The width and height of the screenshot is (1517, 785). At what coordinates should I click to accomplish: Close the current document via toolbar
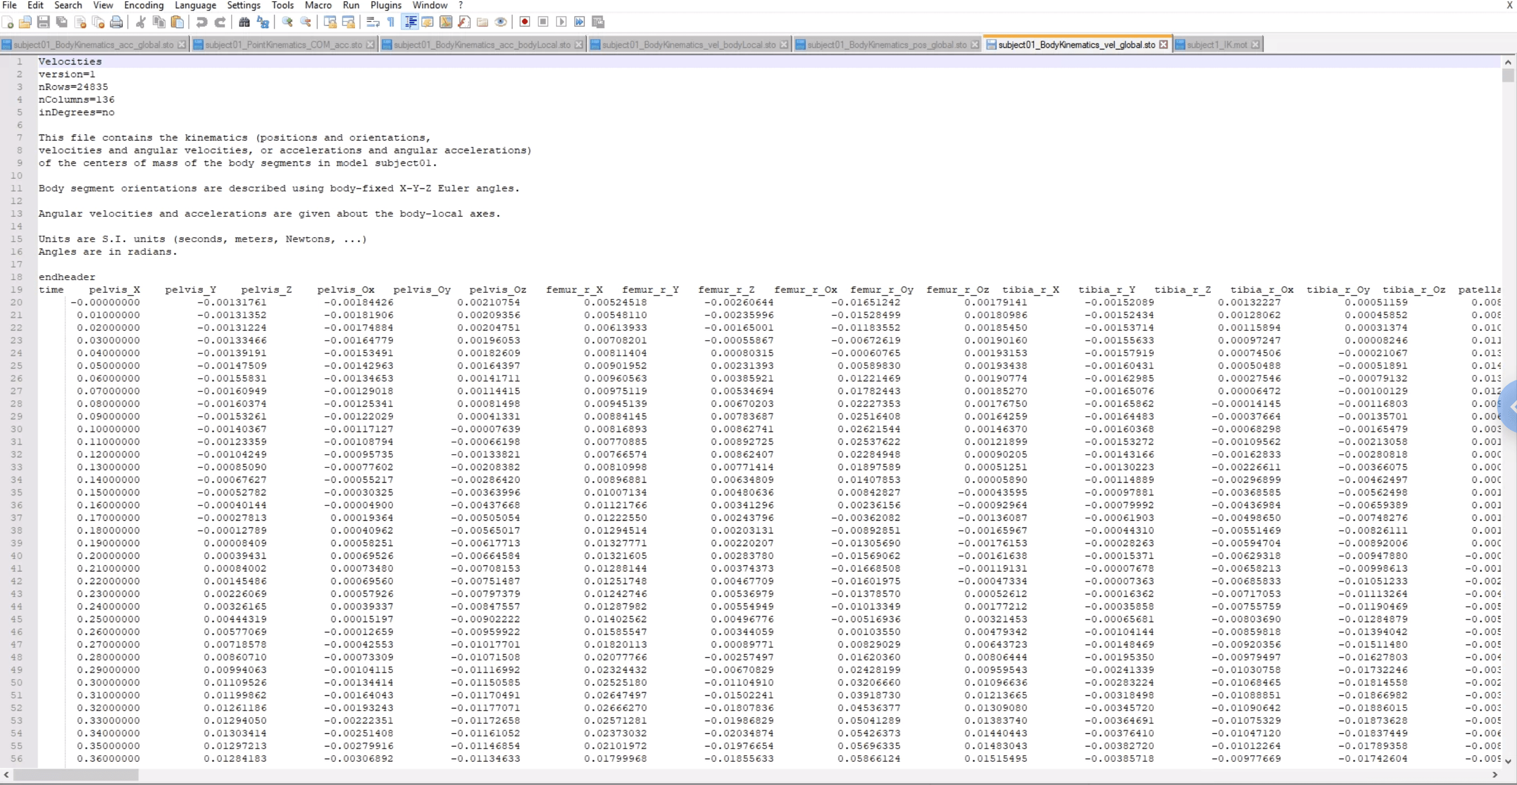[81, 23]
